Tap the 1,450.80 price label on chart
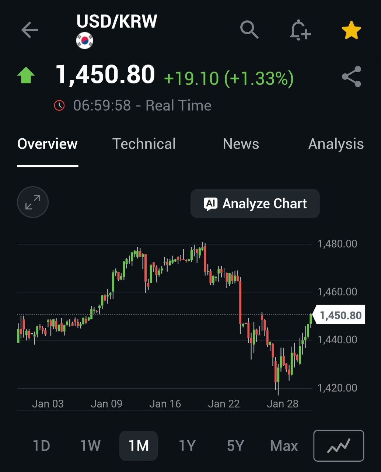Viewport: 381px width, 472px height. pos(340,315)
